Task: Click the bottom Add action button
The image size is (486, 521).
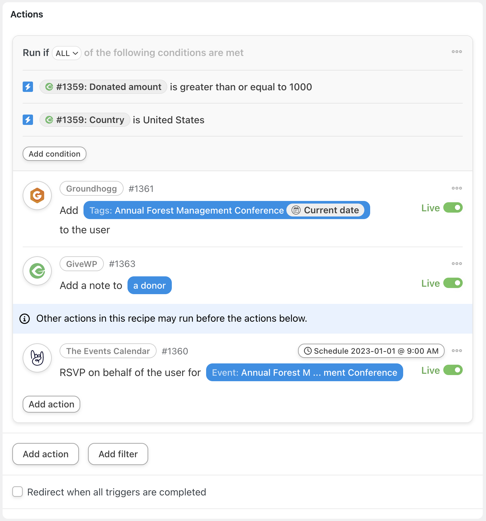Action: click(46, 454)
